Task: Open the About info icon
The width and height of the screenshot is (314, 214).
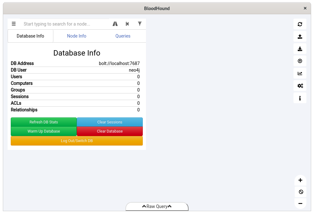Action: click(300, 98)
